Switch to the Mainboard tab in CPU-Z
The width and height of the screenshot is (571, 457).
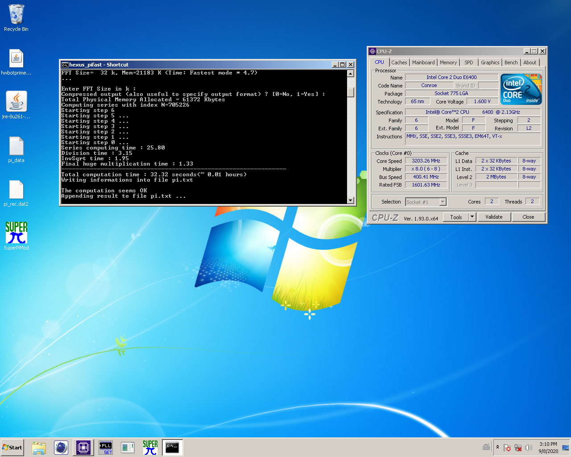[423, 62]
